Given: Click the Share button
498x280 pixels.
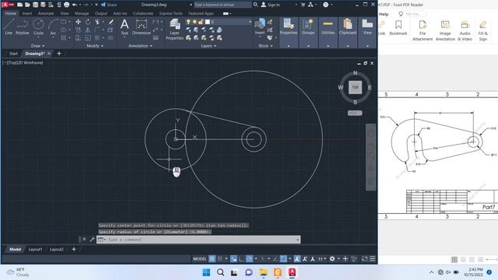Looking at the screenshot, I should pos(109,5).
